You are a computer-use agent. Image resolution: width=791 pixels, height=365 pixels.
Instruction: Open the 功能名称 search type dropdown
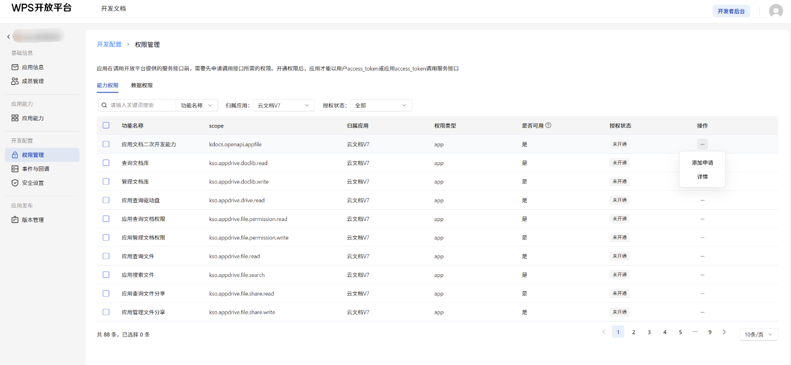[x=196, y=105]
